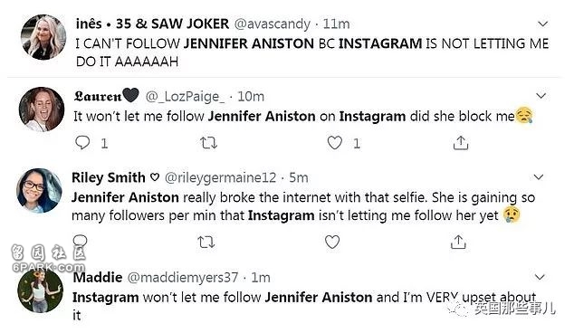Open the 10m timestamp on Lauren's tweet
Image resolution: width=574 pixels, height=333 pixels.
[251, 97]
